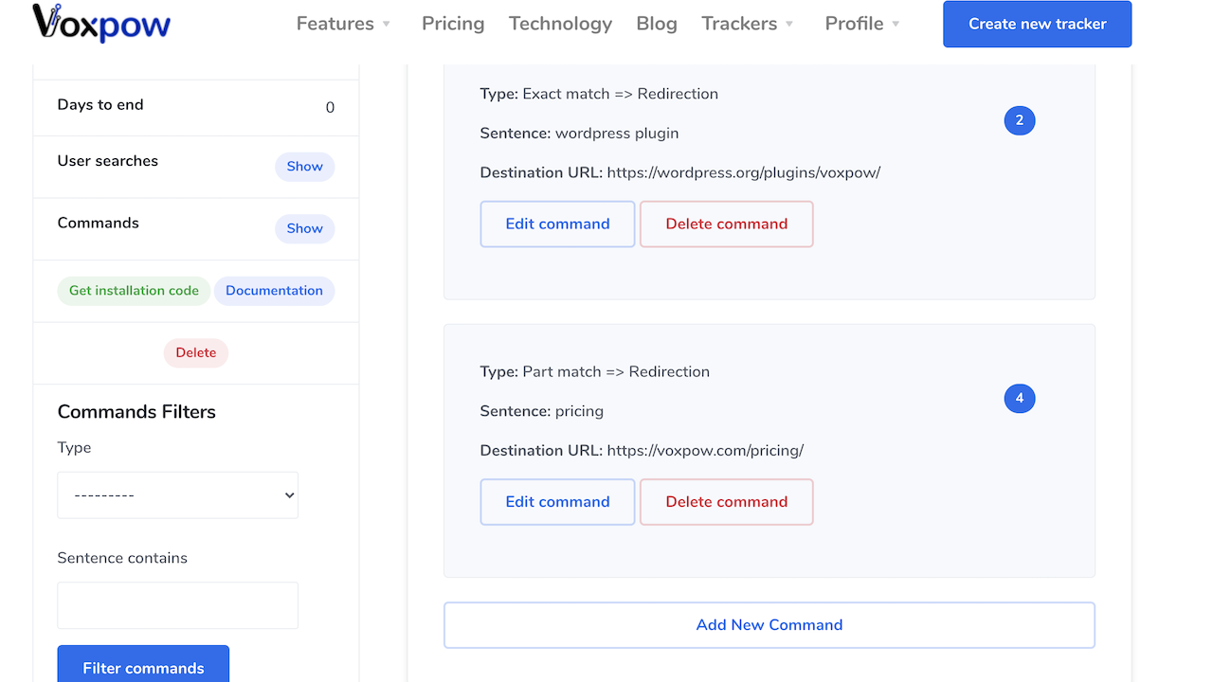Screen dimensions: 1213x682
Task: Open the Technology menu item
Action: pyautogui.click(x=560, y=24)
